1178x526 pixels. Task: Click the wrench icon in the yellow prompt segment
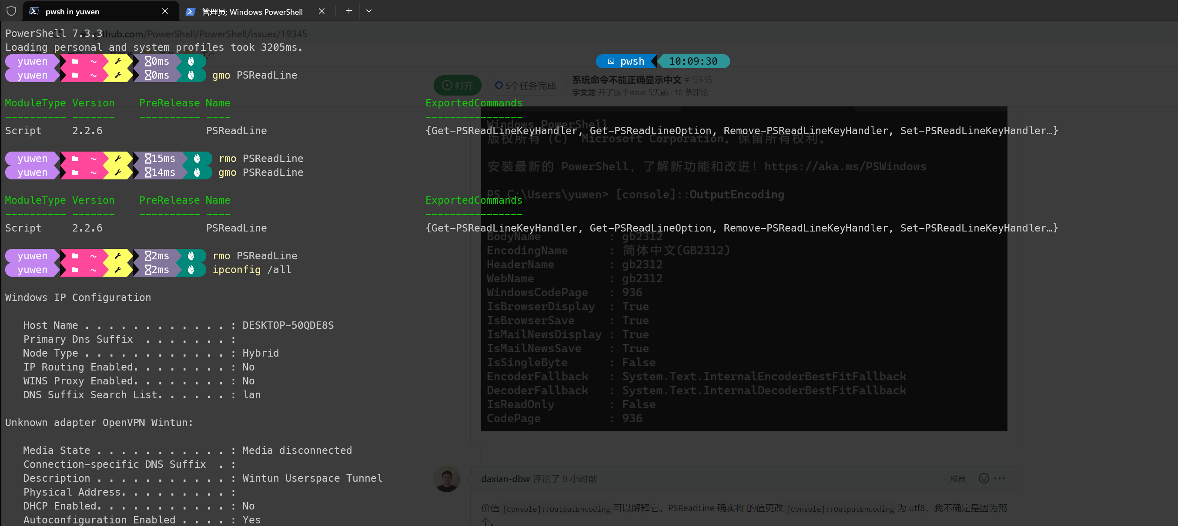[x=118, y=62]
